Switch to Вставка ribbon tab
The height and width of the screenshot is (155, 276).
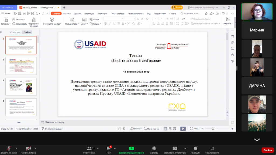point(67,14)
